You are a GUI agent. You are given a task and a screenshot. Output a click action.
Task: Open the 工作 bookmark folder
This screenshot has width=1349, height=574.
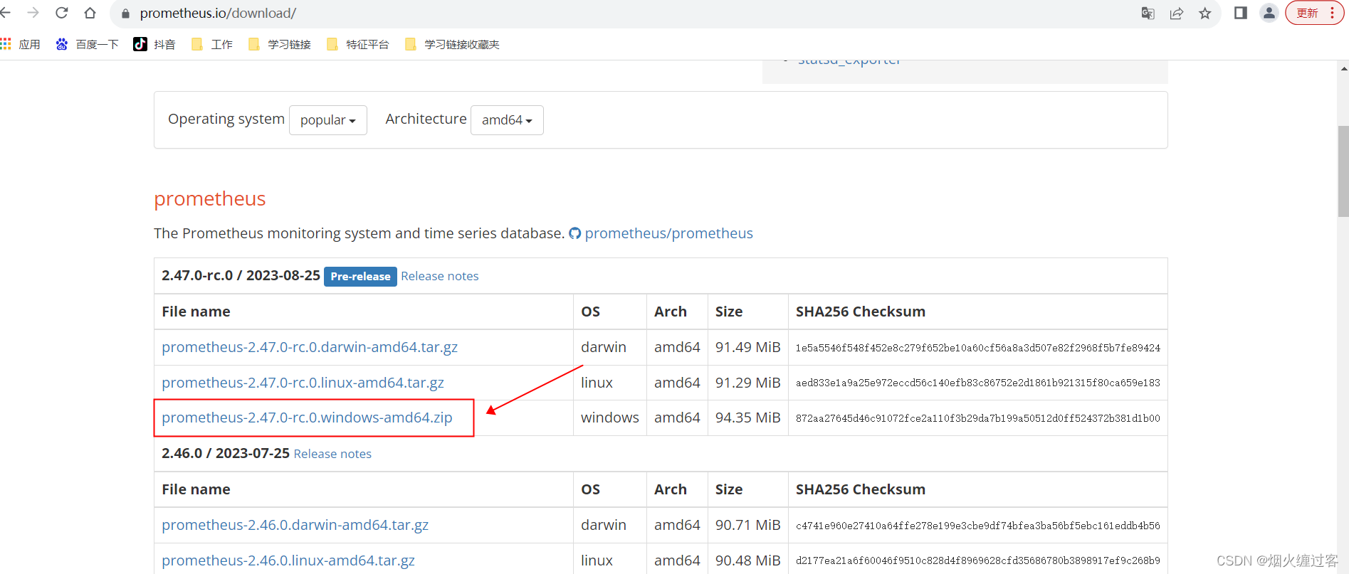(x=212, y=44)
